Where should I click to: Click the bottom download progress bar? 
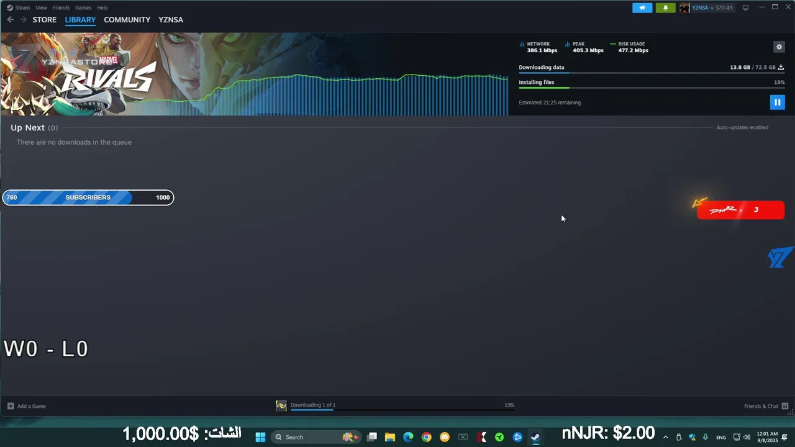(x=402, y=410)
